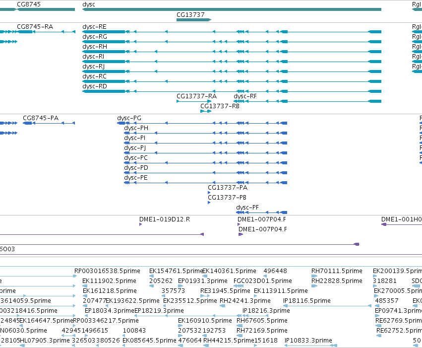Viewport: 422px width, 348px height.
Task: Click the CG8745-RA transcript label
Action: point(35,27)
